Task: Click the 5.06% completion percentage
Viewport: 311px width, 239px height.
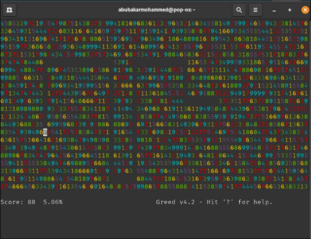Action: point(53,202)
